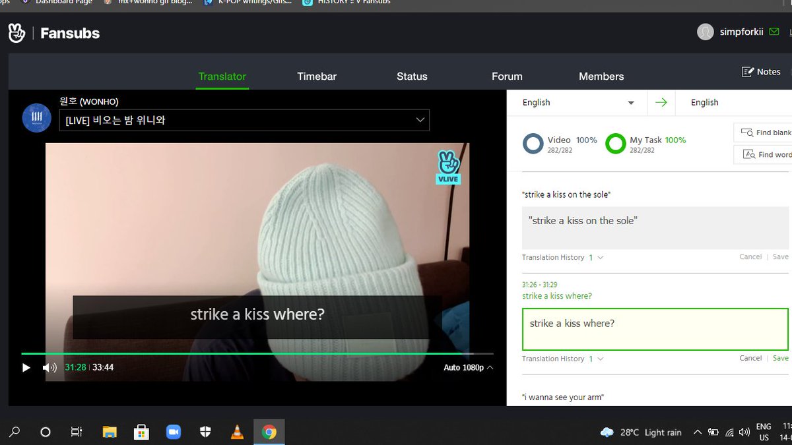Image resolution: width=792 pixels, height=445 pixels.
Task: Click the V Fansubs logo icon
Action: click(x=16, y=33)
